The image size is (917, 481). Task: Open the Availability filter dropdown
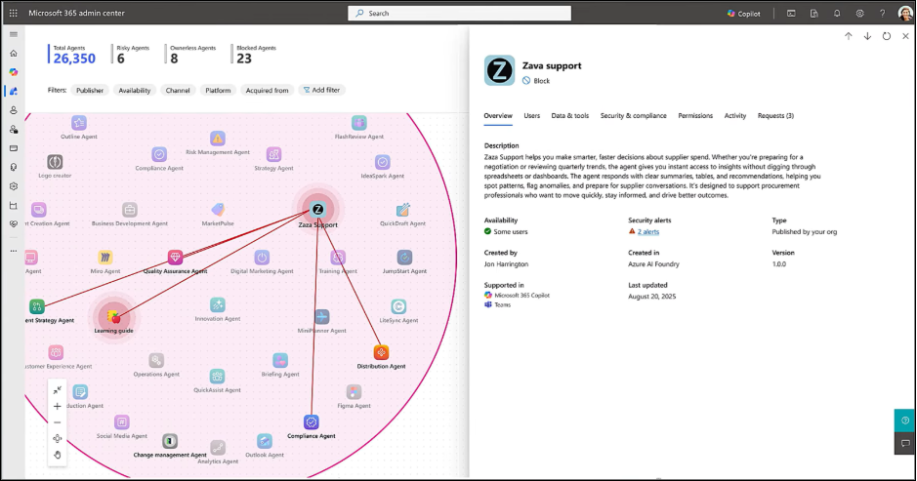click(135, 90)
